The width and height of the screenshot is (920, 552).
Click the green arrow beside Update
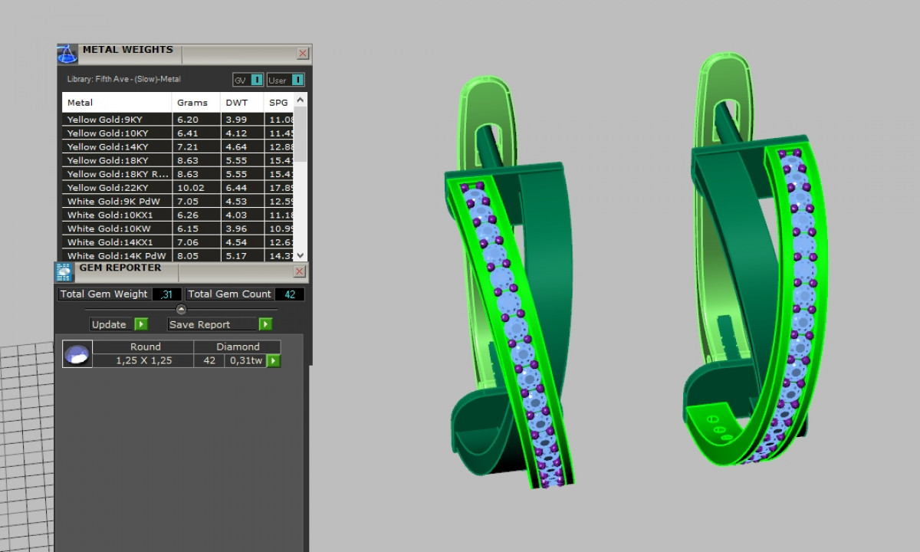[141, 324]
